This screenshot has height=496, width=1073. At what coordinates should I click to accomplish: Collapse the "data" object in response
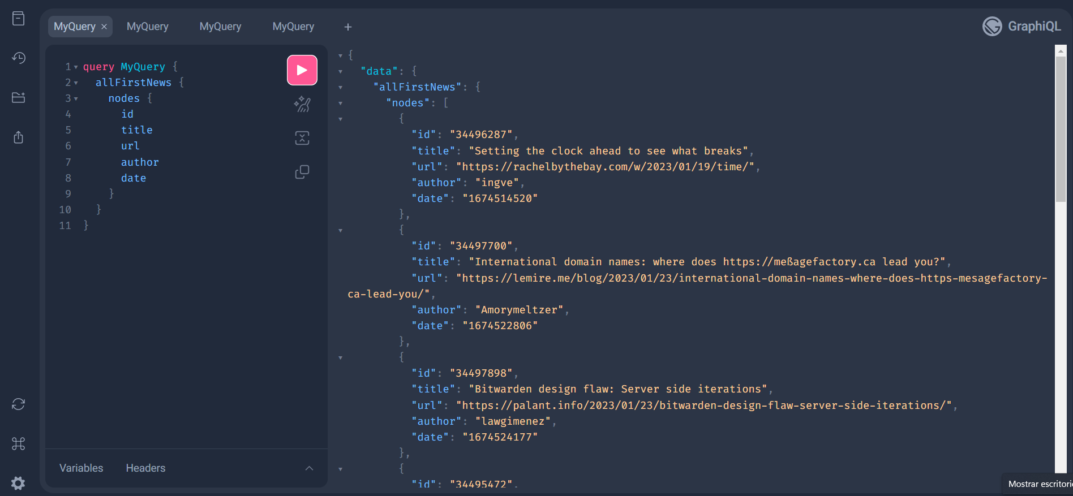341,72
